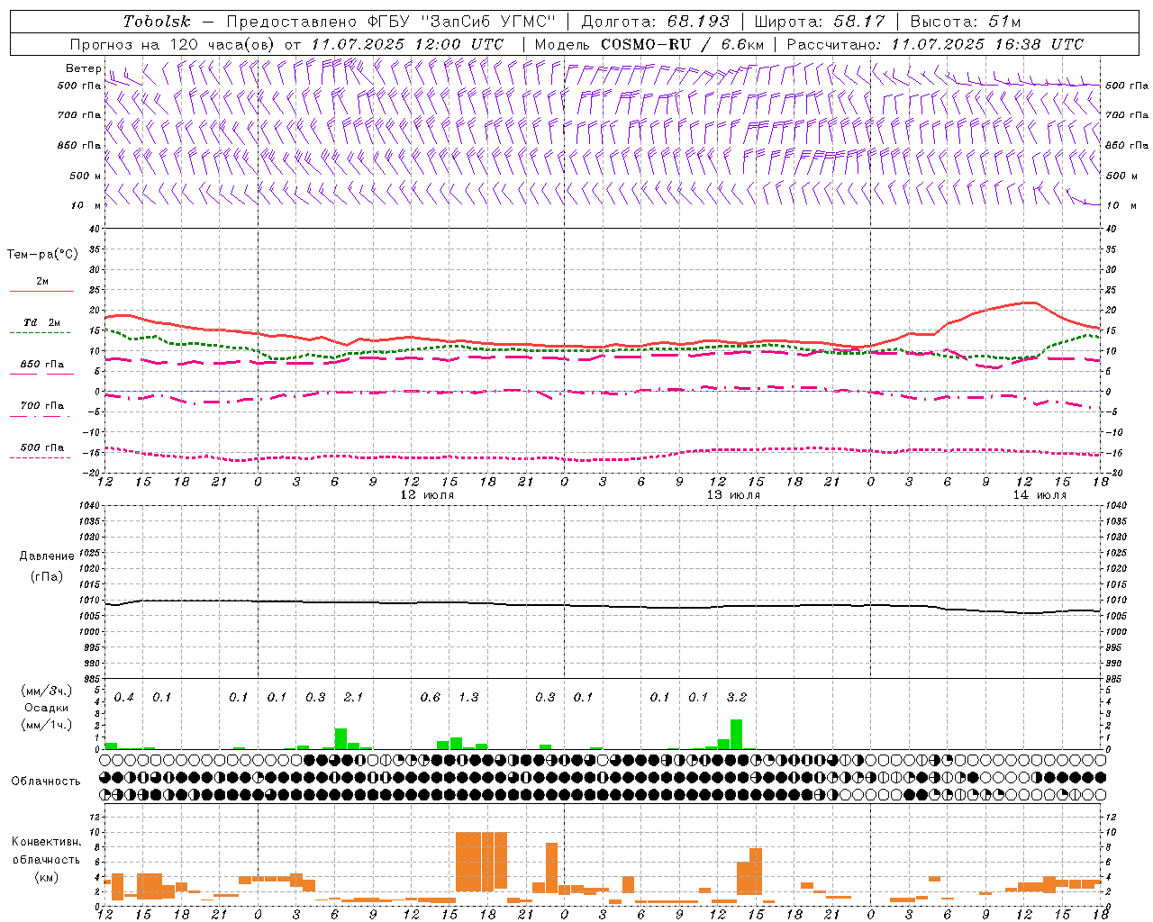Click the model label COSMO-RU / 6.6км
Viewport: 1153px width, 922px height.
[683, 44]
